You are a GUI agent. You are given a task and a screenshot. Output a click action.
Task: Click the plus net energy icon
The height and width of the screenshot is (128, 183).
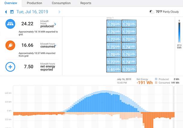click(10, 67)
